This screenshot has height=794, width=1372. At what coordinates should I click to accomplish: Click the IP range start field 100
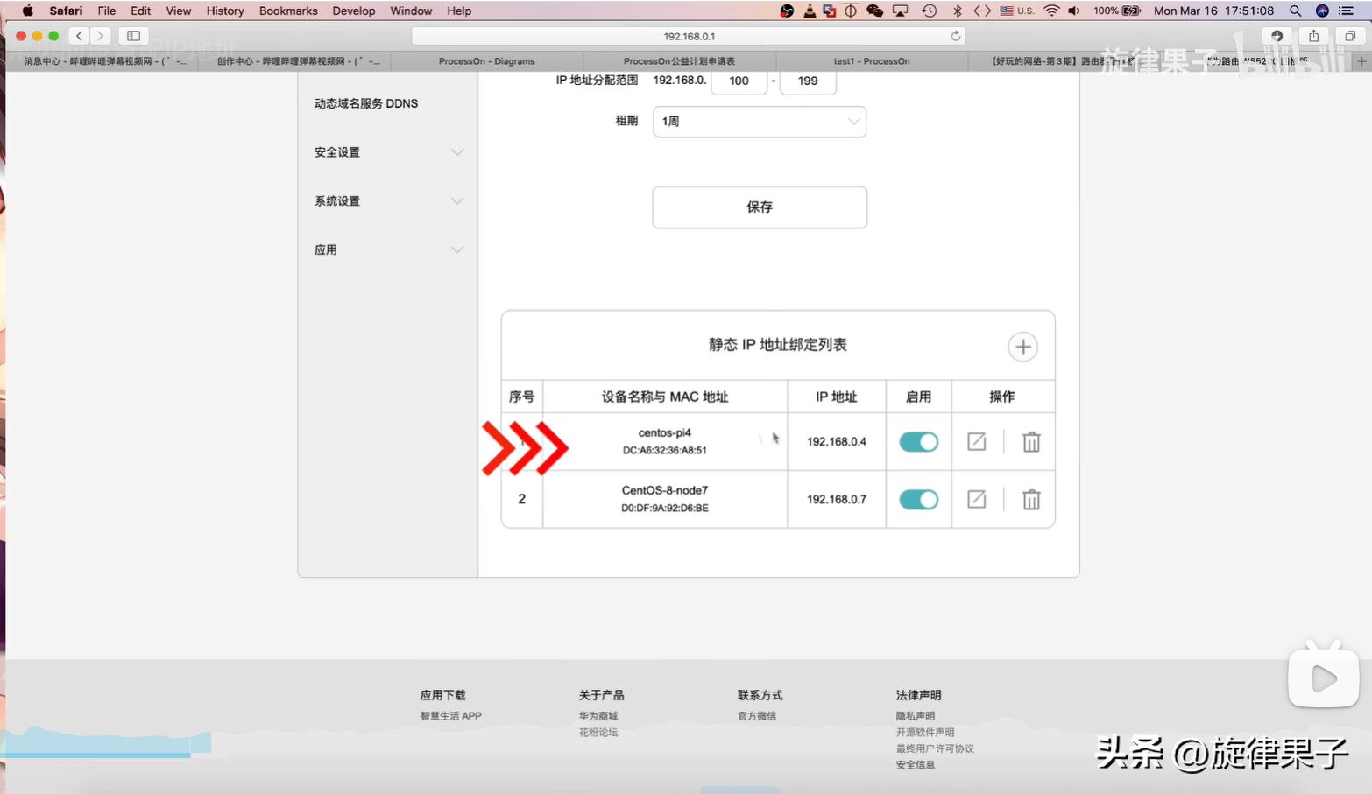739,81
